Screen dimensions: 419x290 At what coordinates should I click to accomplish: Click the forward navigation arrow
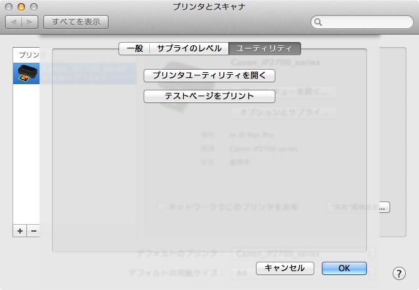coord(30,22)
